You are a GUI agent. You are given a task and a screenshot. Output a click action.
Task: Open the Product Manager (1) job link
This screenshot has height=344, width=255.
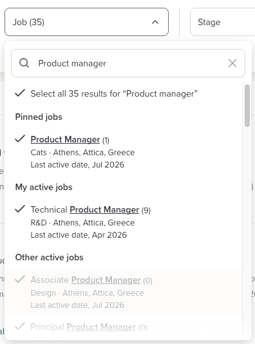65,140
